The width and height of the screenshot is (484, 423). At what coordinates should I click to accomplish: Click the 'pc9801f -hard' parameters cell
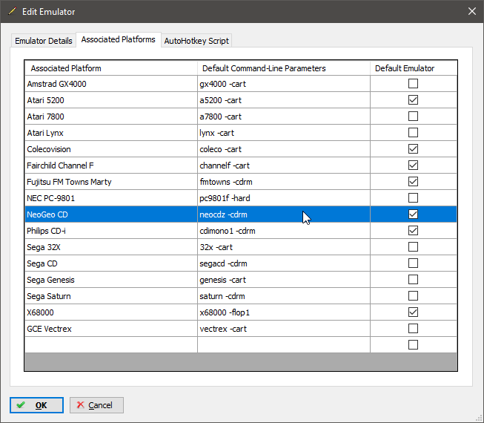(284, 198)
